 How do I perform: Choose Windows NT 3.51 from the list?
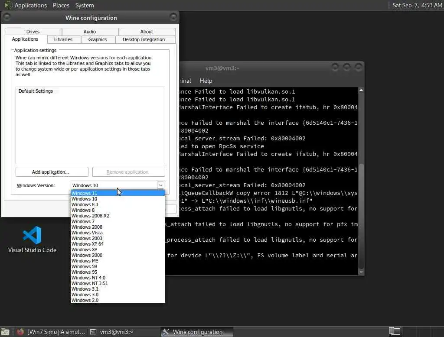pos(118,284)
